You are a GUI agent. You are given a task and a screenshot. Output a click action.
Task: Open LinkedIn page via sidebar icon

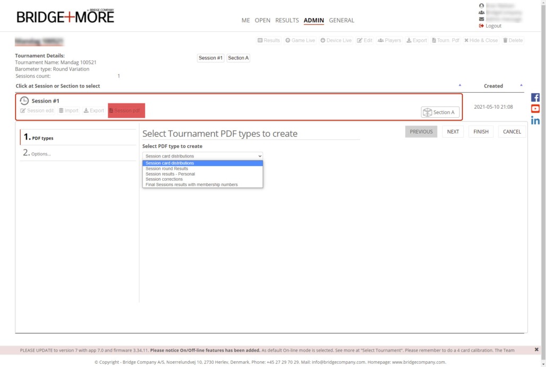(535, 120)
